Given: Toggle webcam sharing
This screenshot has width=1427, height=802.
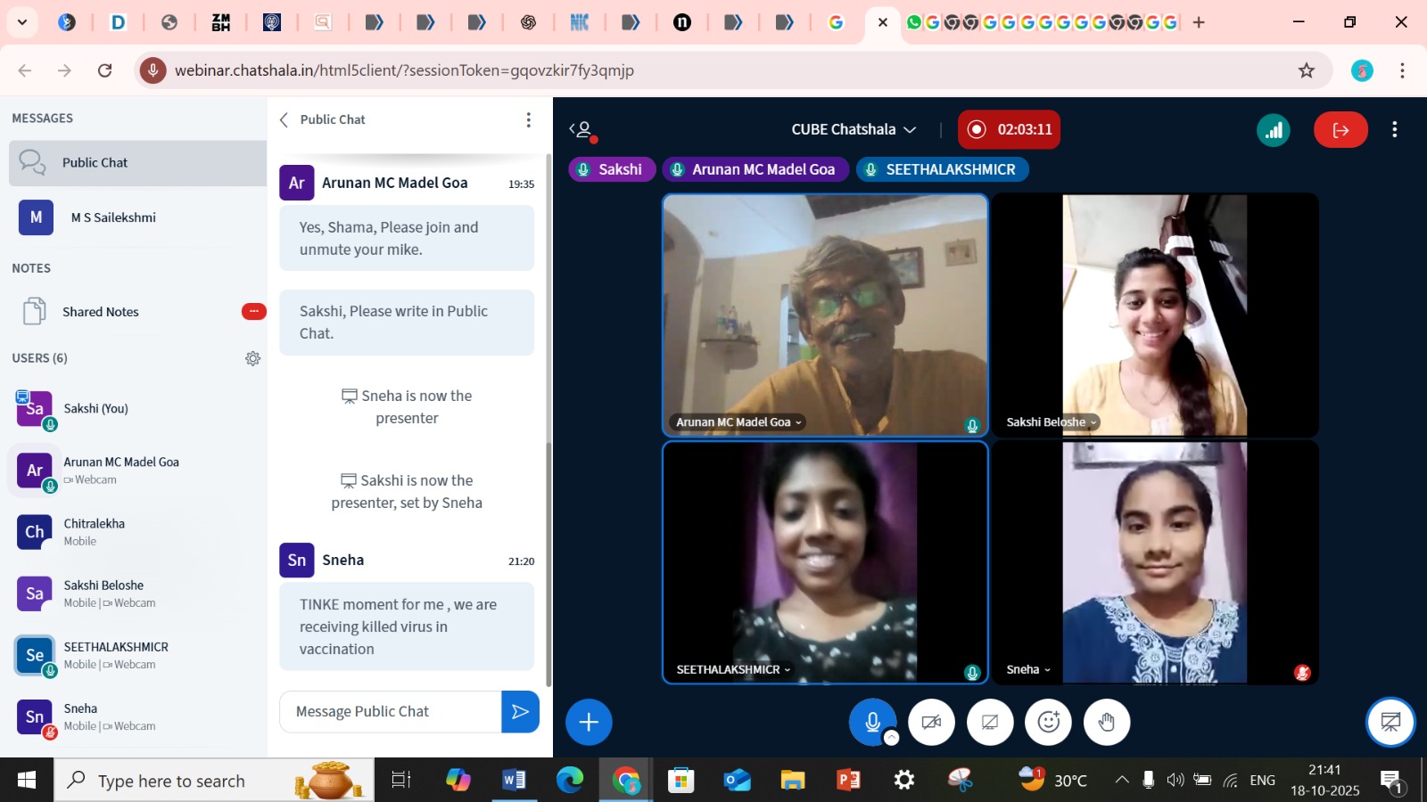Looking at the screenshot, I should pyautogui.click(x=931, y=722).
